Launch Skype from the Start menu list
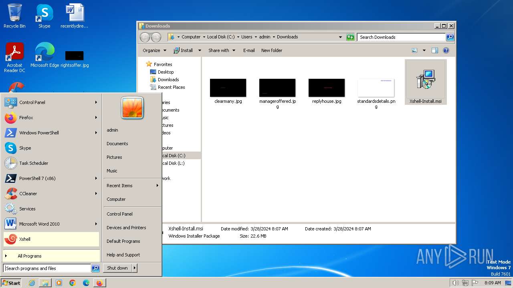The image size is (513, 288). [51, 148]
